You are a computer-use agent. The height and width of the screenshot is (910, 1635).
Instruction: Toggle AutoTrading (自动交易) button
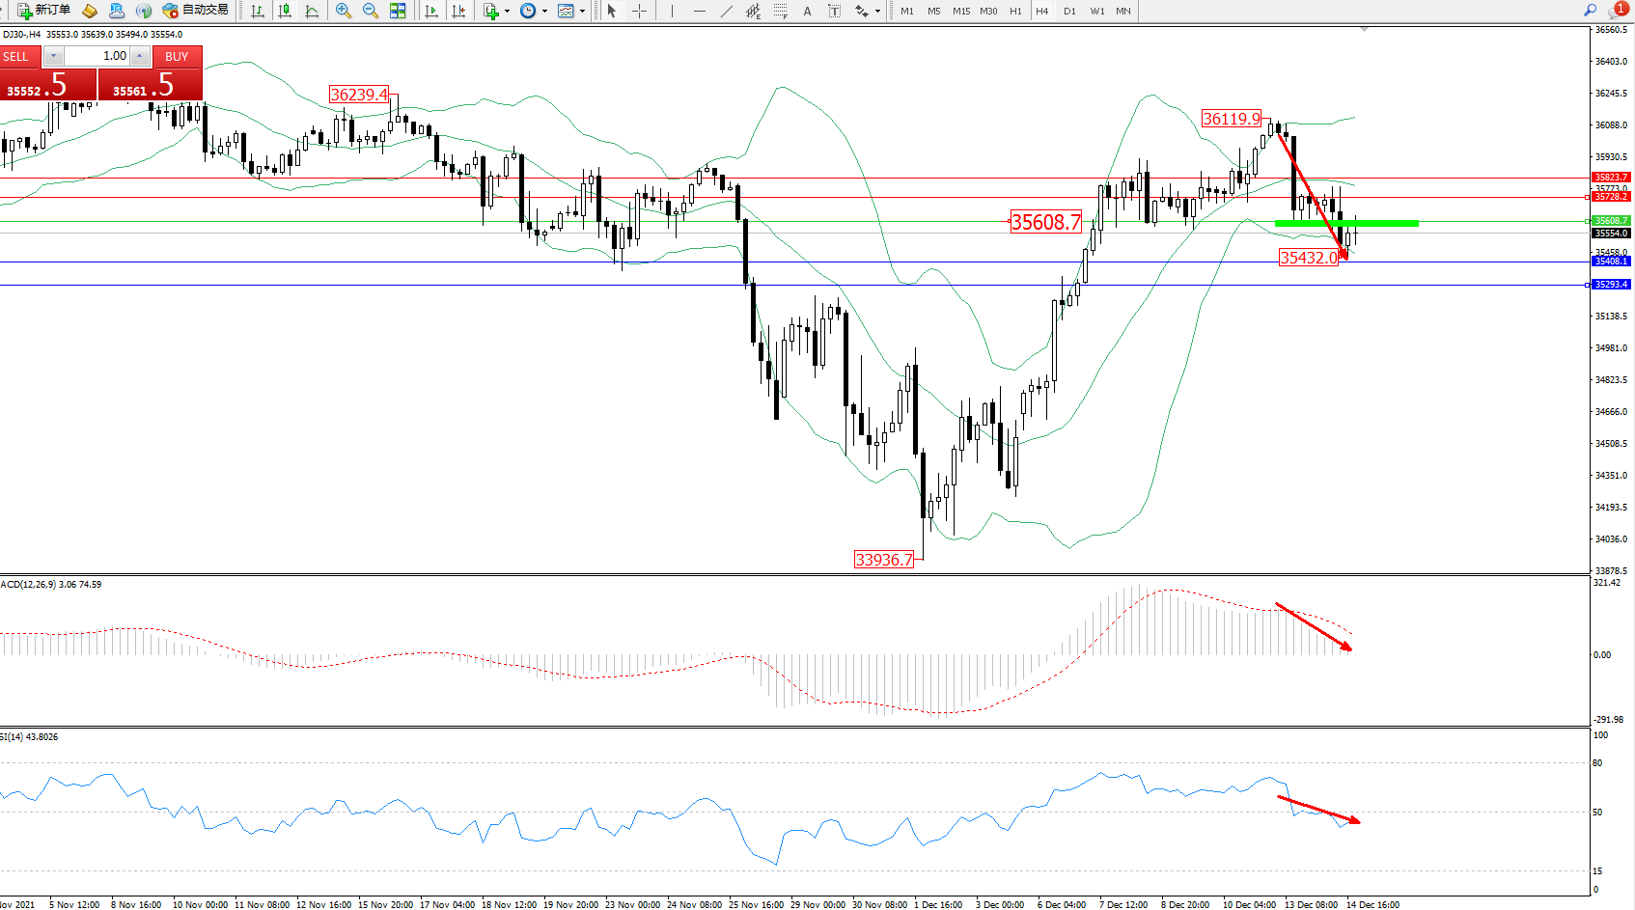tap(196, 11)
